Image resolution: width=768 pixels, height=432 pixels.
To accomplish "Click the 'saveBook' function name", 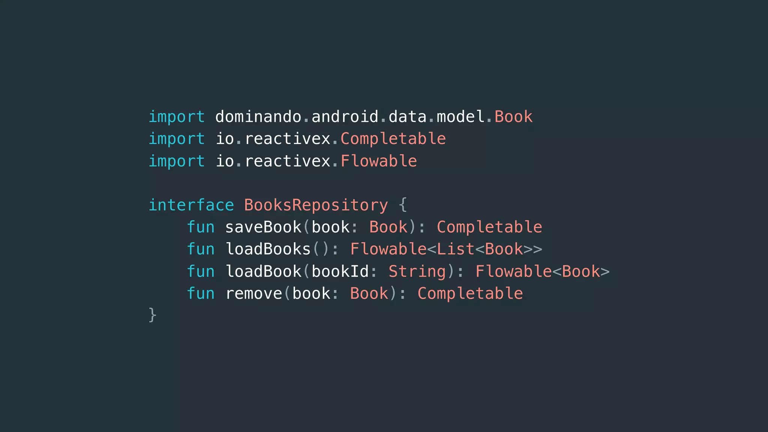I will (263, 227).
